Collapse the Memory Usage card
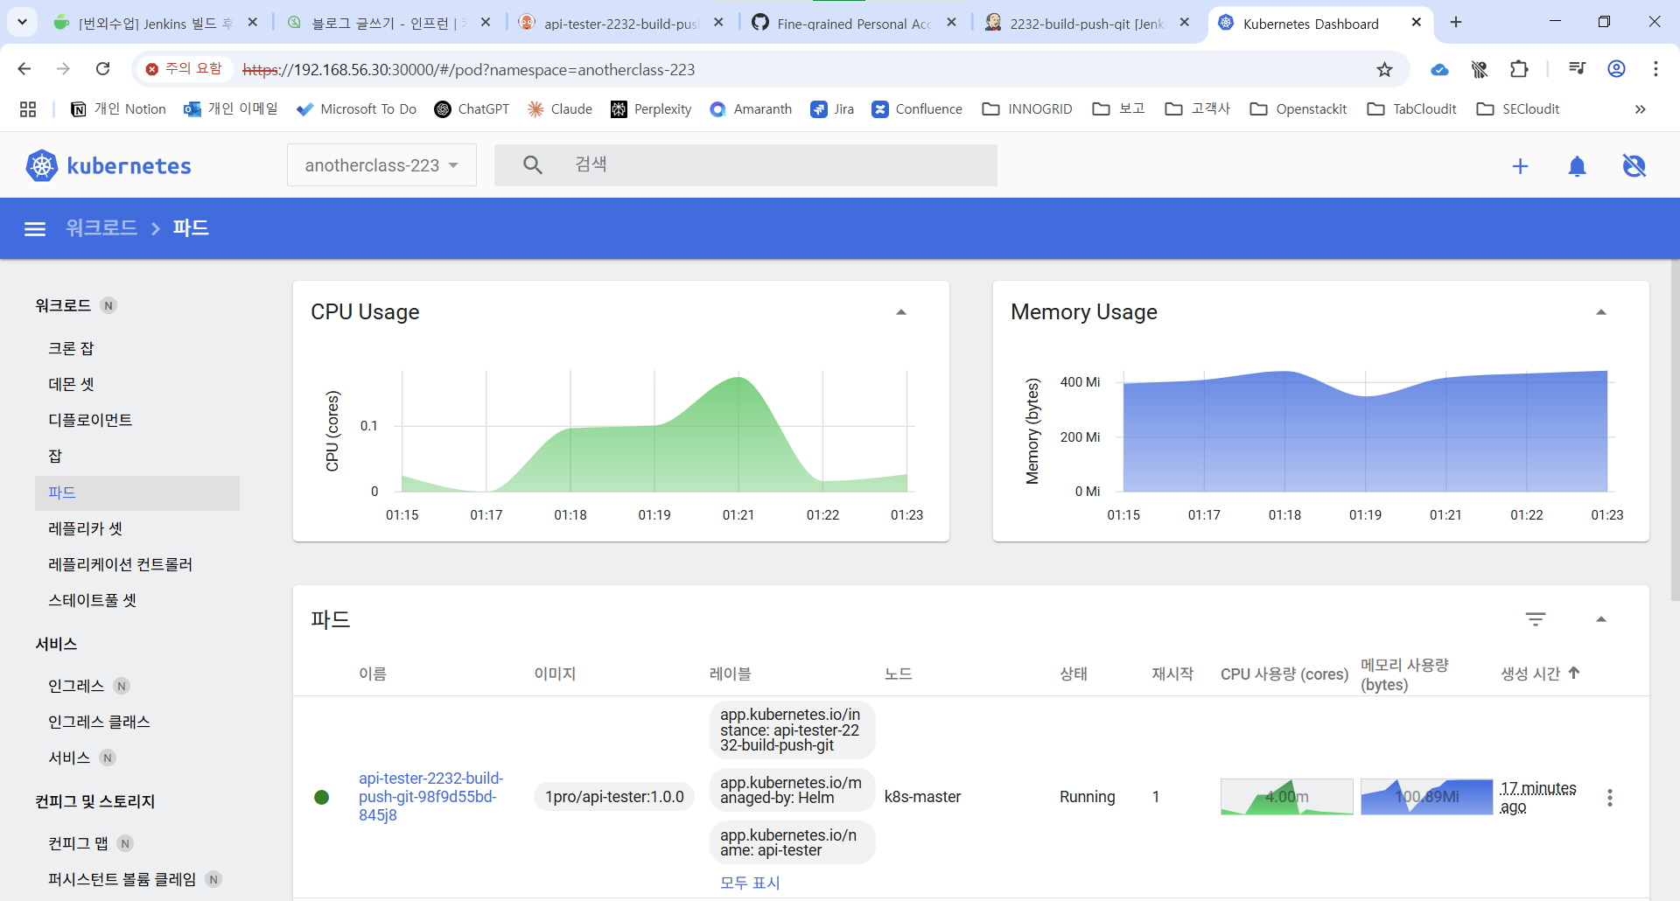Viewport: 1680px width, 901px height. pyautogui.click(x=1601, y=312)
